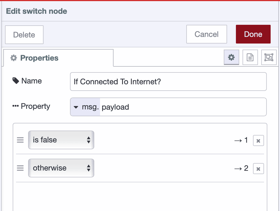Remove the is false rule with its x icon
Viewport: 280px width, 211px height.
click(258, 140)
